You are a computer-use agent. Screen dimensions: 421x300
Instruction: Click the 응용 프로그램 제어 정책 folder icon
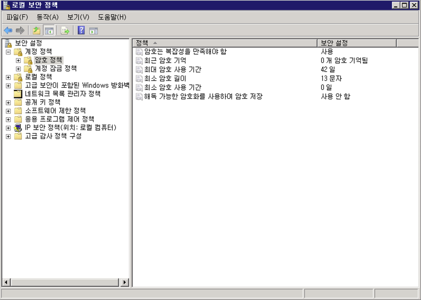18,119
